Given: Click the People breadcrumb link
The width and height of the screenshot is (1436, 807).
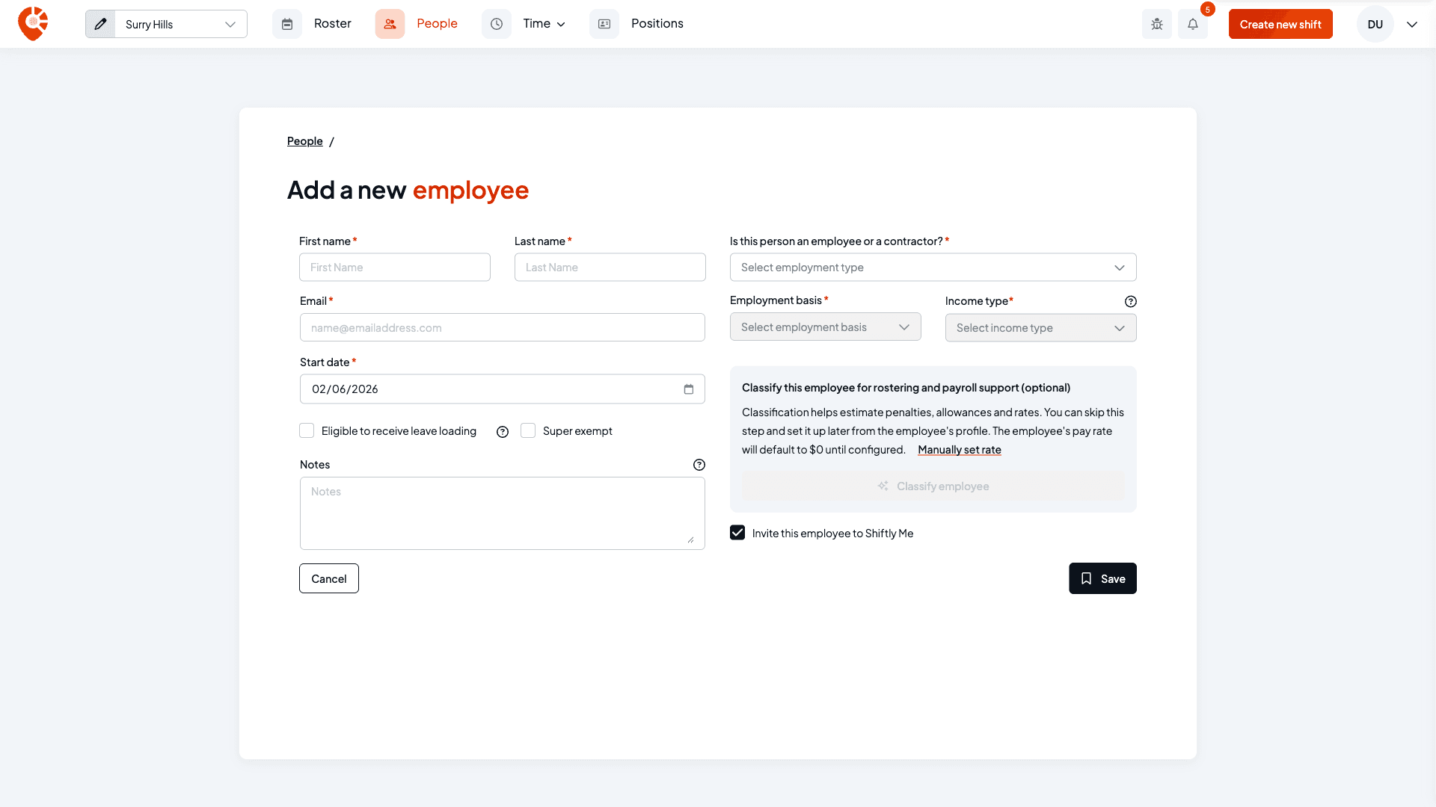Looking at the screenshot, I should 305,141.
